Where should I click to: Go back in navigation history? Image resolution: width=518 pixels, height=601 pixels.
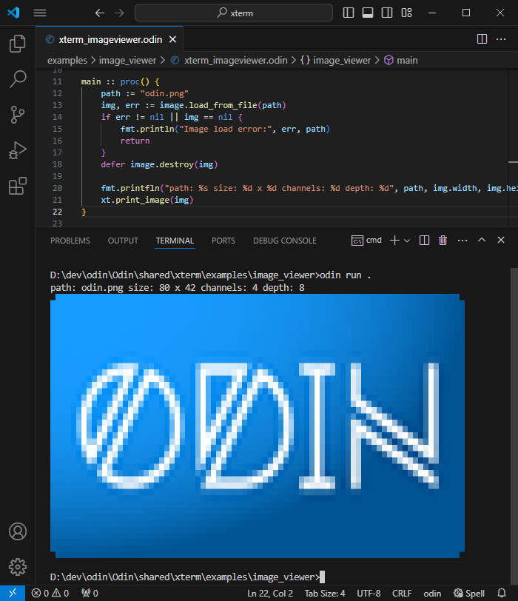tap(100, 13)
